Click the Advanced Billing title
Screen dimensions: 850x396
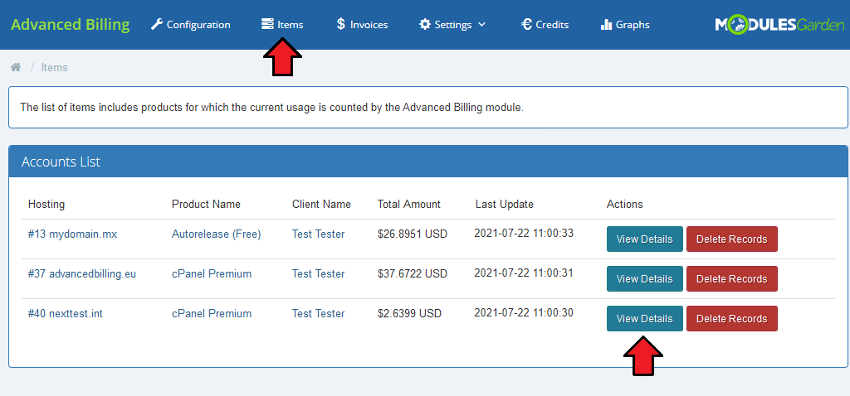tap(71, 25)
